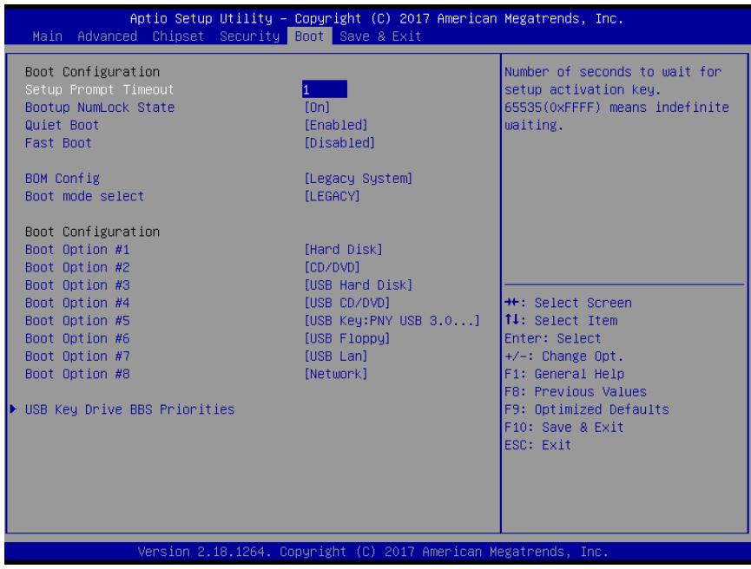The image size is (751, 569).
Task: Click the Setup Prompt Timeout value field
Action: [324, 89]
